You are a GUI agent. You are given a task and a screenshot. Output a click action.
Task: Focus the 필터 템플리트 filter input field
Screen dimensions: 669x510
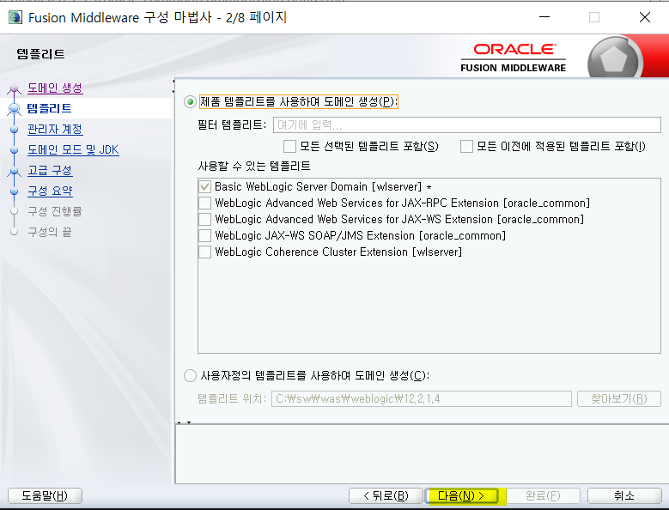467,125
